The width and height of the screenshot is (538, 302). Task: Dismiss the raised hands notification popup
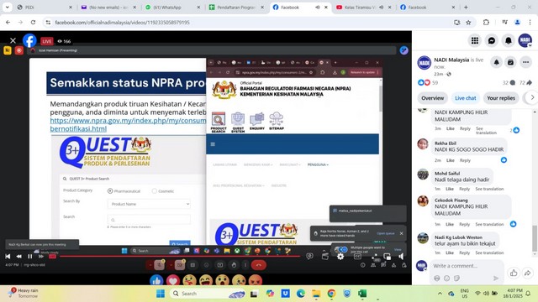point(402,233)
